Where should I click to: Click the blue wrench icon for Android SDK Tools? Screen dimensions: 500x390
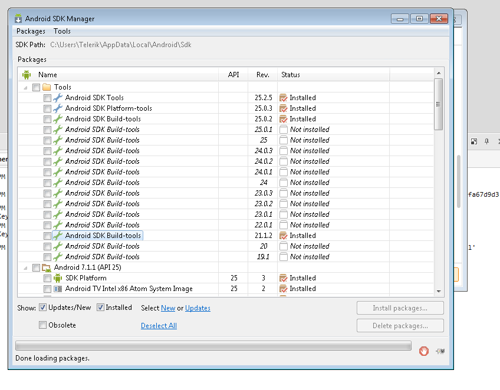(x=58, y=98)
